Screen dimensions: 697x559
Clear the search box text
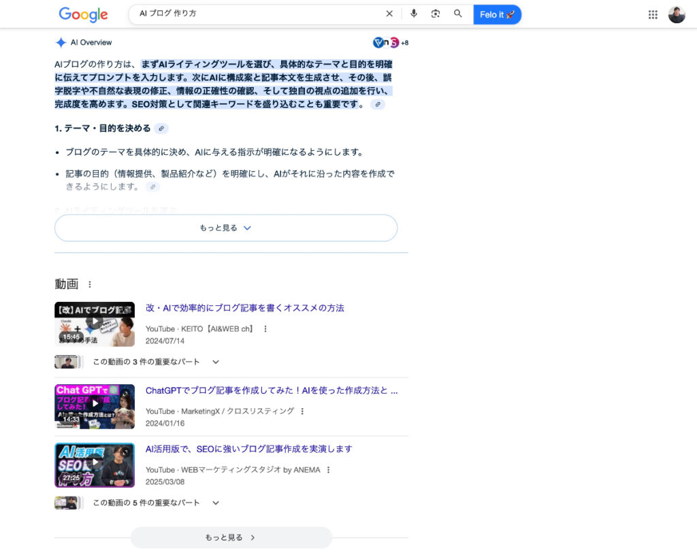[x=389, y=14]
